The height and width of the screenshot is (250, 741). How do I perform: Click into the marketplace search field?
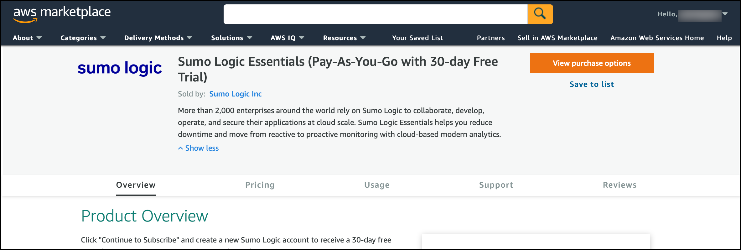(x=375, y=14)
